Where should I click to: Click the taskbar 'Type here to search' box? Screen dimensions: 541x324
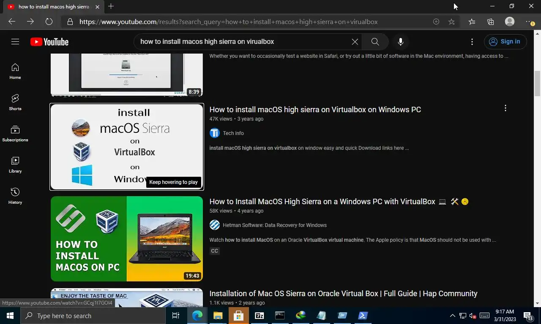(93, 316)
